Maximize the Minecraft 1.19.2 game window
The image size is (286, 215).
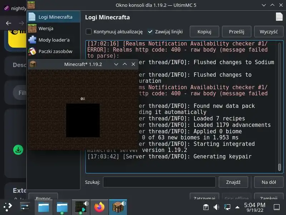click(125, 64)
